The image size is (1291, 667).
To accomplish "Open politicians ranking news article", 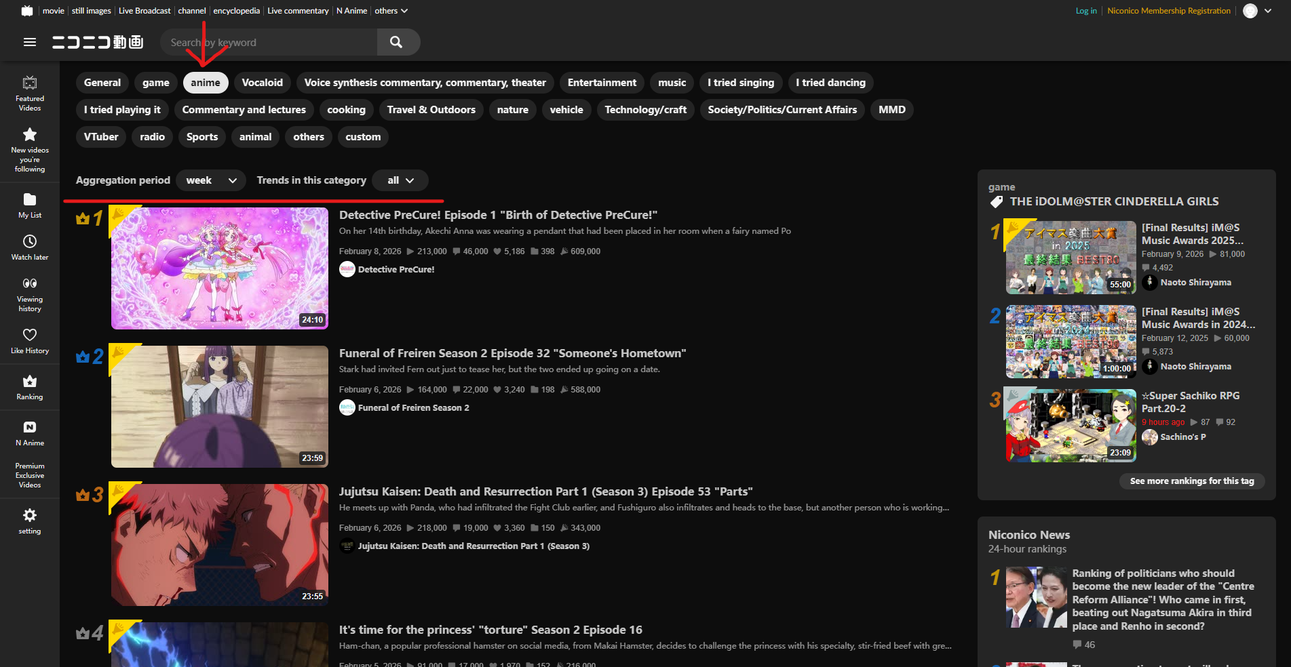I will point(1163,600).
